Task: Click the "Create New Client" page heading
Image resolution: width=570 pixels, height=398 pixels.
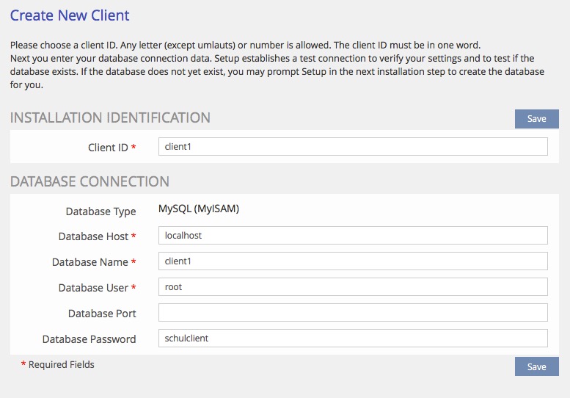Action: click(70, 15)
